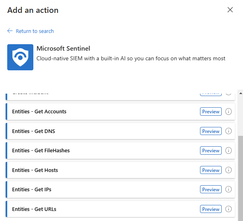Add the Entities - Get FileHashes action

41,151
